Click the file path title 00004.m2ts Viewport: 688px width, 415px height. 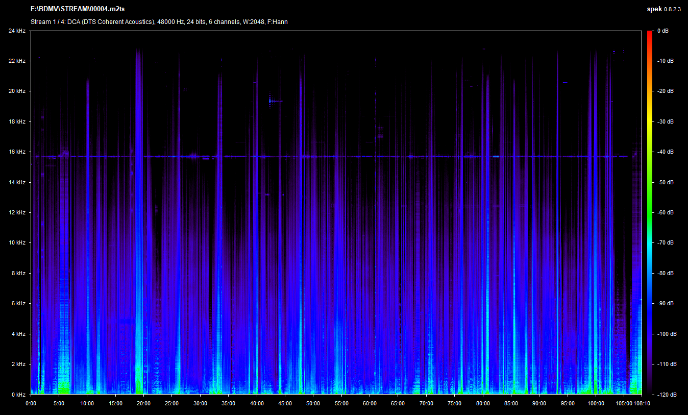pyautogui.click(x=78, y=10)
